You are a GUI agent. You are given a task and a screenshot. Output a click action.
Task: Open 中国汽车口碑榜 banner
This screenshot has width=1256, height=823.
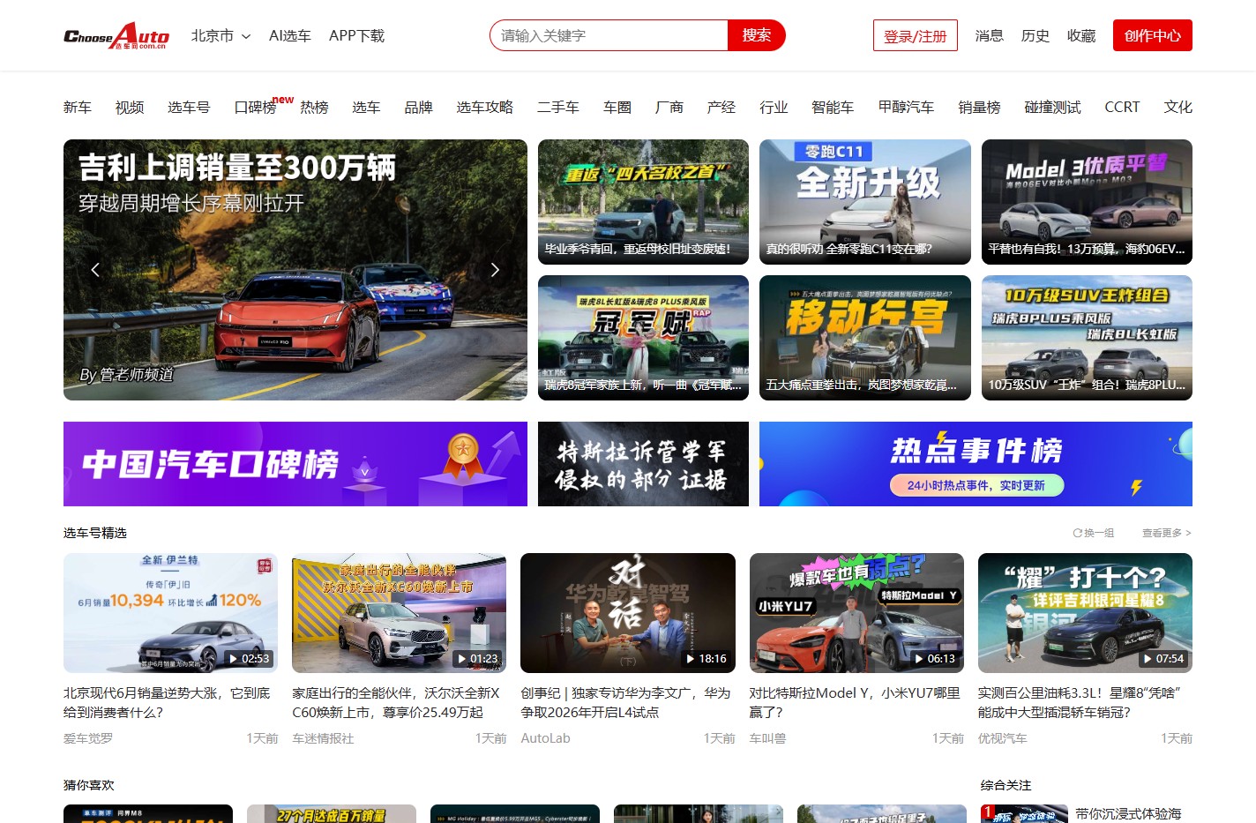[x=295, y=464]
